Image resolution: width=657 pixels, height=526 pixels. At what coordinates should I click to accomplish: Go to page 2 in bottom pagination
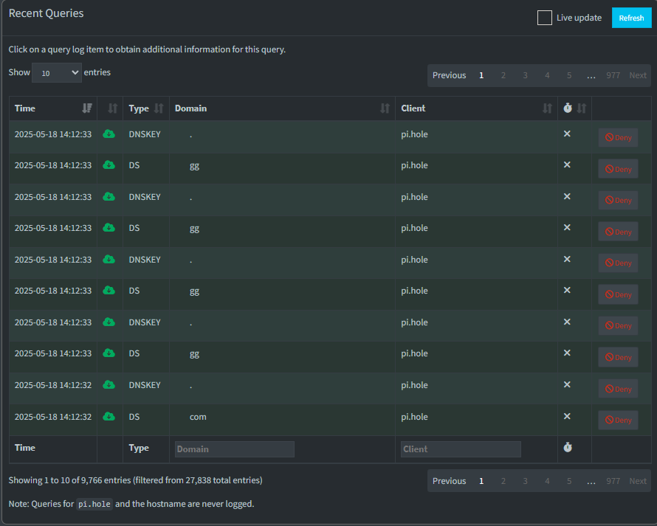coord(503,481)
